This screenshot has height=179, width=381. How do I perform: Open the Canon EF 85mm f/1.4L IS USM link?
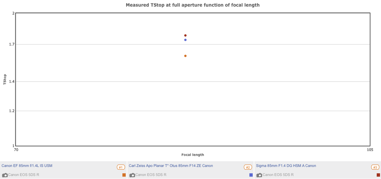[27, 166]
